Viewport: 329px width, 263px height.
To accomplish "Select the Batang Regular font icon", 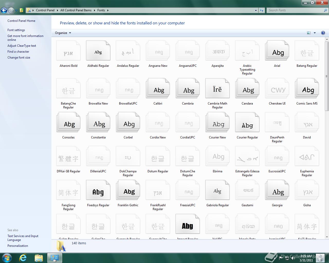I will click(x=307, y=51).
